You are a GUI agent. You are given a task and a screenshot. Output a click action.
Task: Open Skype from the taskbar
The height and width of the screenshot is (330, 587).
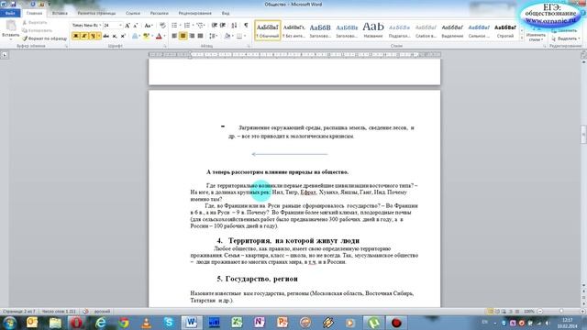pyautogui.click(x=169, y=322)
